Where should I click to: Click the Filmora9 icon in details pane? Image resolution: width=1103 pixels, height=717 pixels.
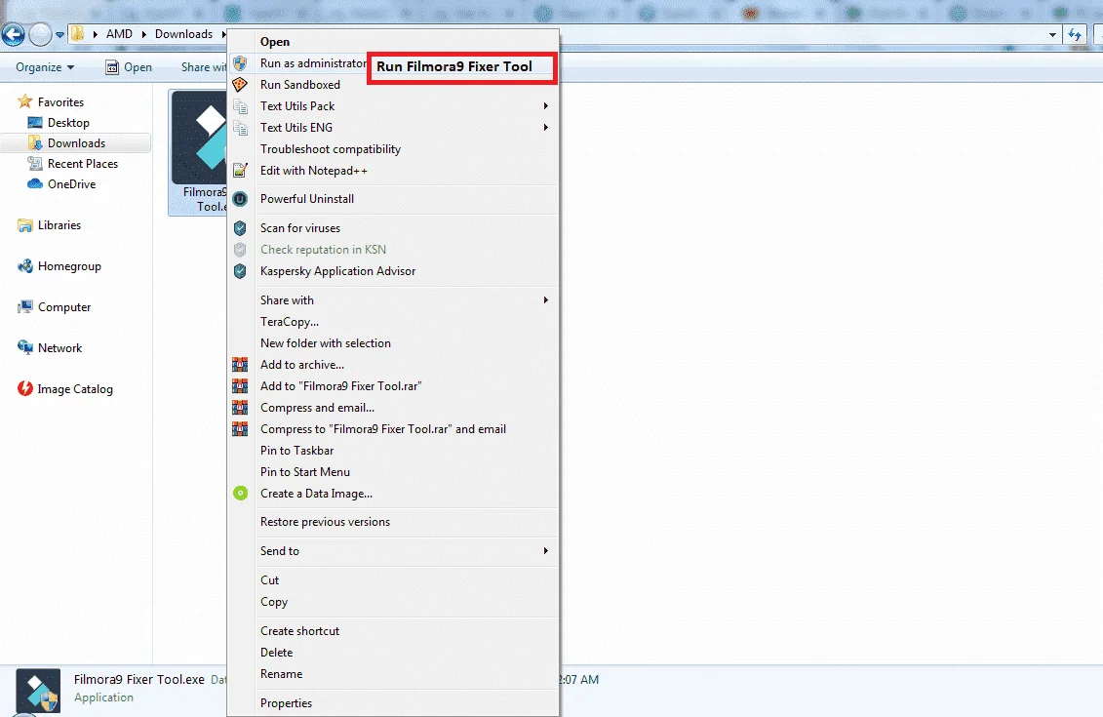38,691
